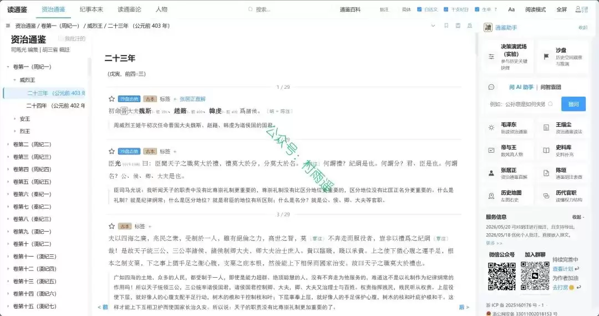Star the first passage about 魏斯
This screenshot has height=316, width=599.
pos(111,99)
